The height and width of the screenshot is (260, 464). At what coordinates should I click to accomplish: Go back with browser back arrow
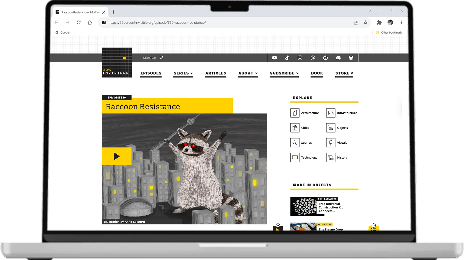point(56,22)
